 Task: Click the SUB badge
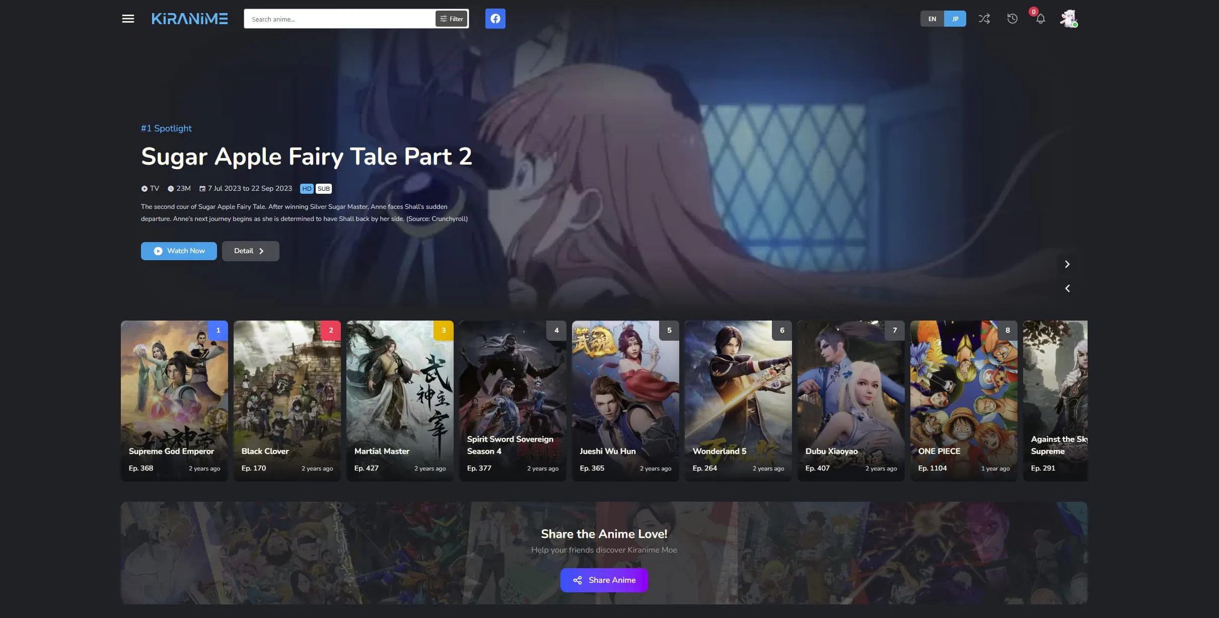pyautogui.click(x=324, y=189)
